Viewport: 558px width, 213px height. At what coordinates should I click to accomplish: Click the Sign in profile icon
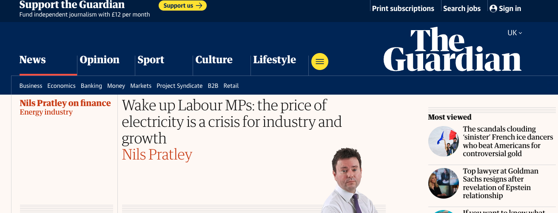493,8
